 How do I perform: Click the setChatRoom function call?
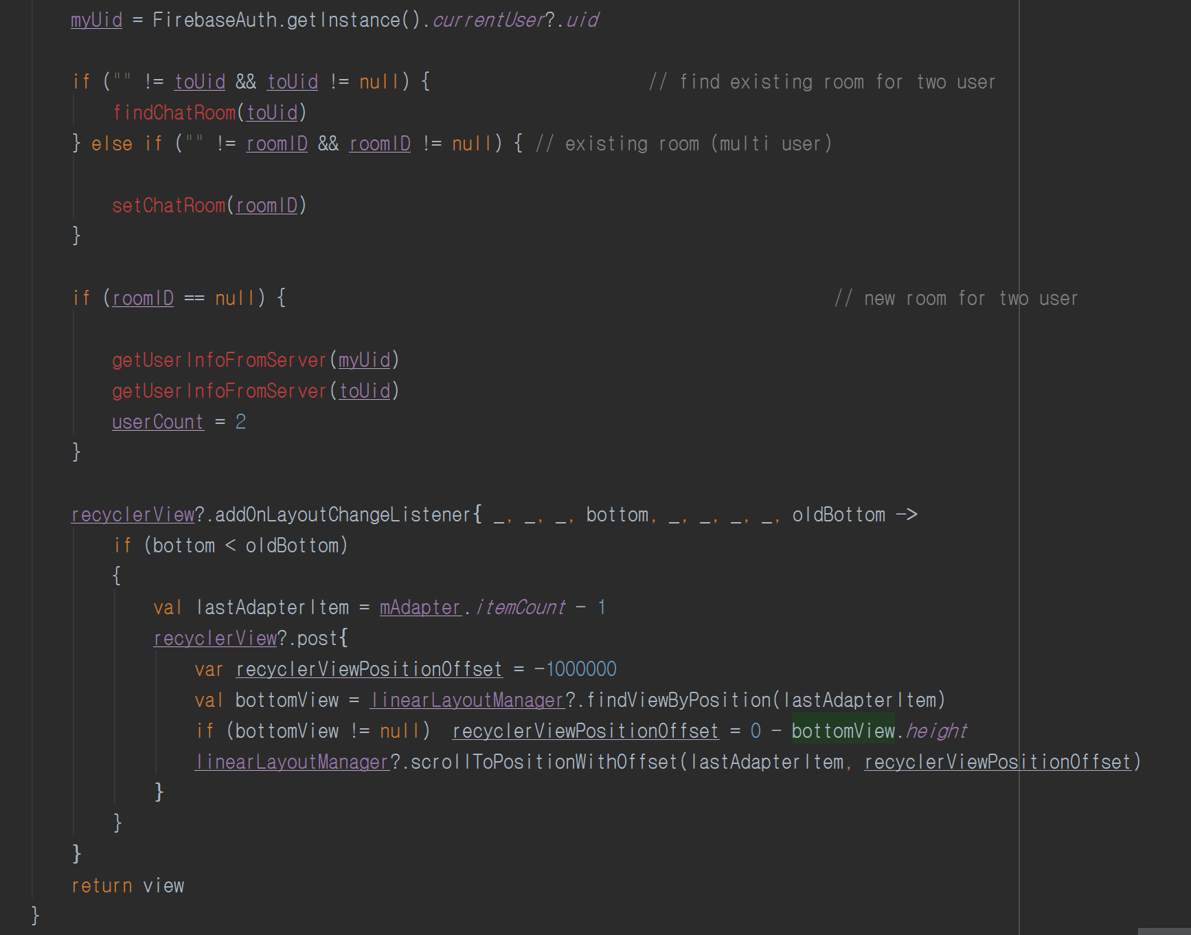[x=169, y=205]
